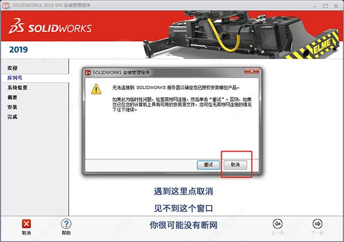Image resolution: width=344 pixels, height=242 pixels.
Task: Advance with the 下一步 arrow icon
Action: pyautogui.click(x=317, y=224)
